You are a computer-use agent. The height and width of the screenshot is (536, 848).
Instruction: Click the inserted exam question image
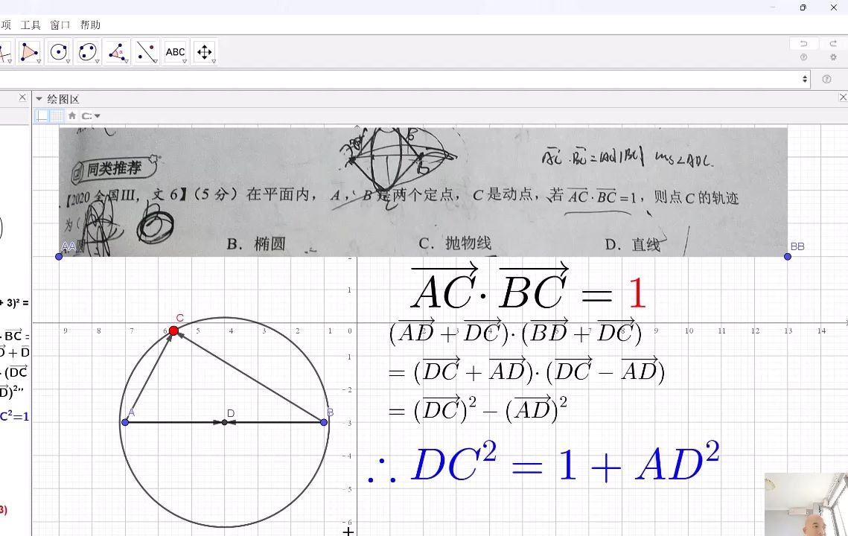[x=423, y=192]
